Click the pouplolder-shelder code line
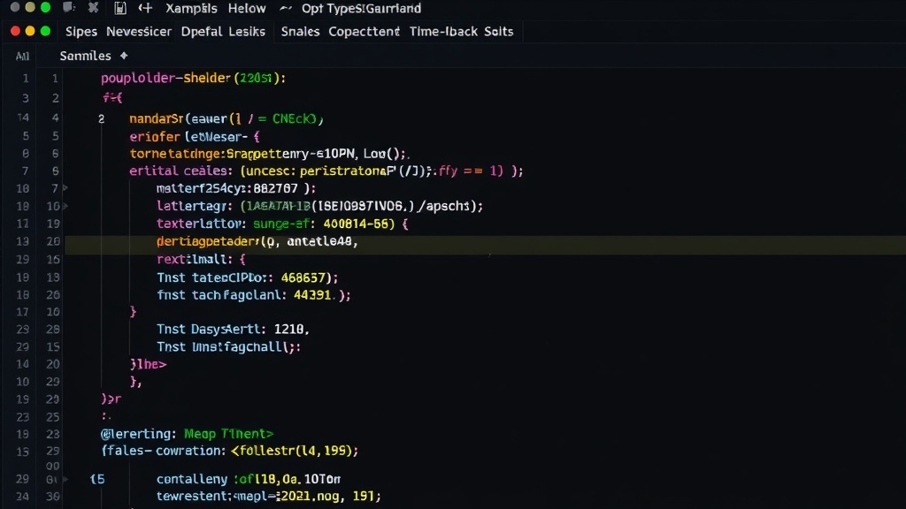This screenshot has height=509, width=906. pos(193,78)
